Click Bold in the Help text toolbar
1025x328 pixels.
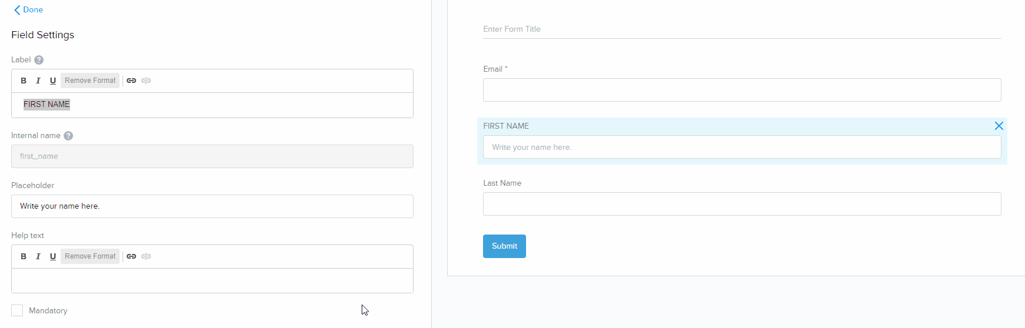(24, 256)
